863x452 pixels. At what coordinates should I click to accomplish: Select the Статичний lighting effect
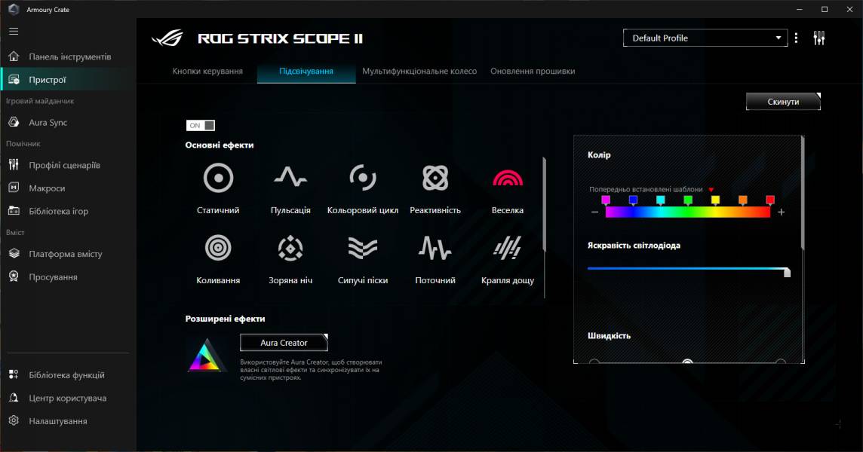click(217, 179)
